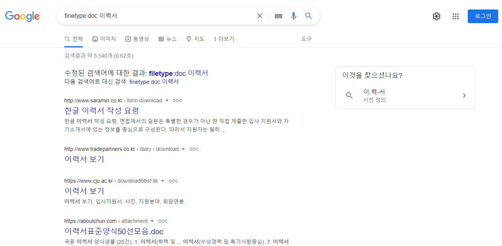Select the 전체 tab
The image size is (502, 246).
(74, 39)
